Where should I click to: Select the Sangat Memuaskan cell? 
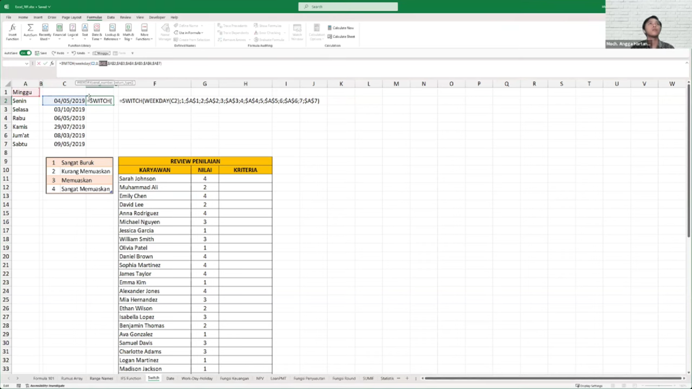click(85, 189)
